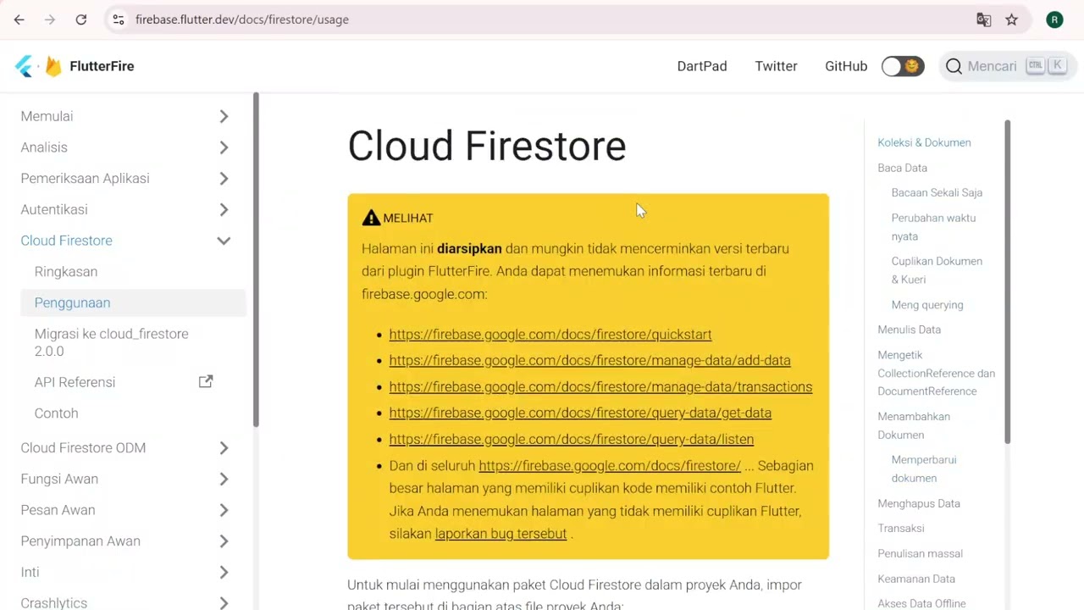The width and height of the screenshot is (1084, 610).
Task: Expand the Memulai sidebar section
Action: point(224,116)
